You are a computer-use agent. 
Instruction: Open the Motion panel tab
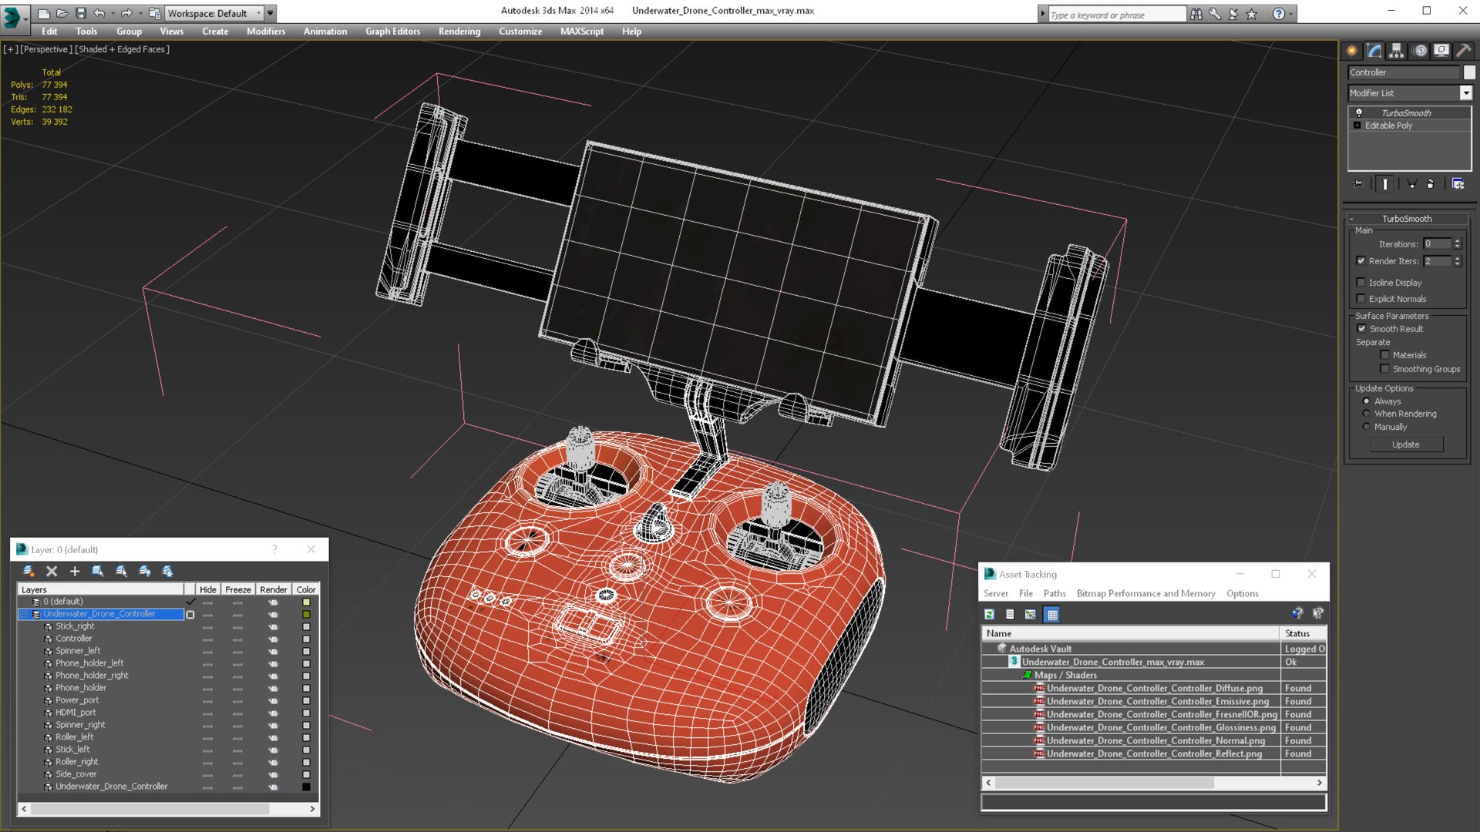click(1420, 51)
